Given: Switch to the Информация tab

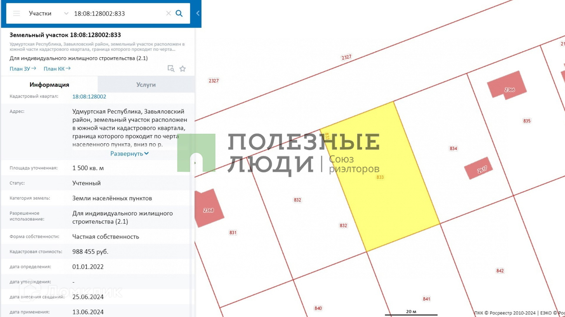Looking at the screenshot, I should pos(49,85).
